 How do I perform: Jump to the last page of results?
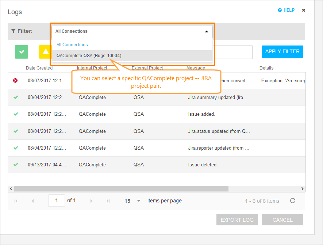108,201
